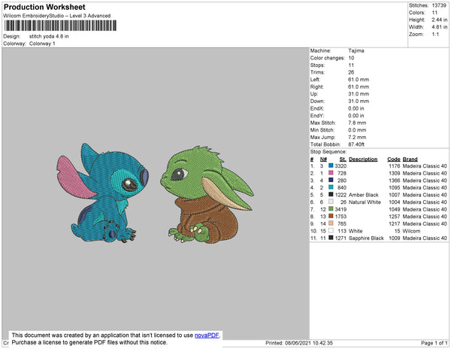
Task: Click the barcode under the worksheet title
Action: [x=60, y=26]
